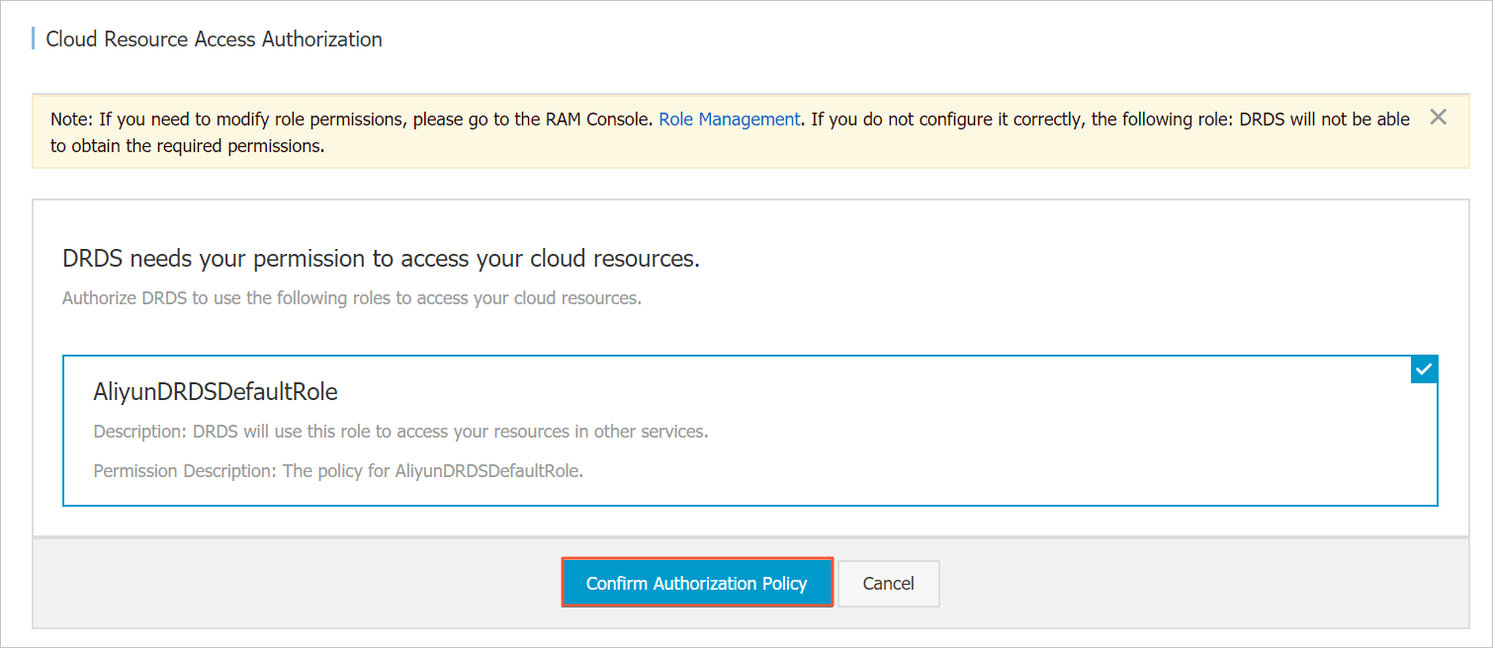Select the AliyunDRDSDefaultRole role name
The image size is (1493, 648).
(x=216, y=392)
